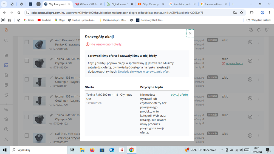Resume Lydith offer with play icon

click(250, 136)
